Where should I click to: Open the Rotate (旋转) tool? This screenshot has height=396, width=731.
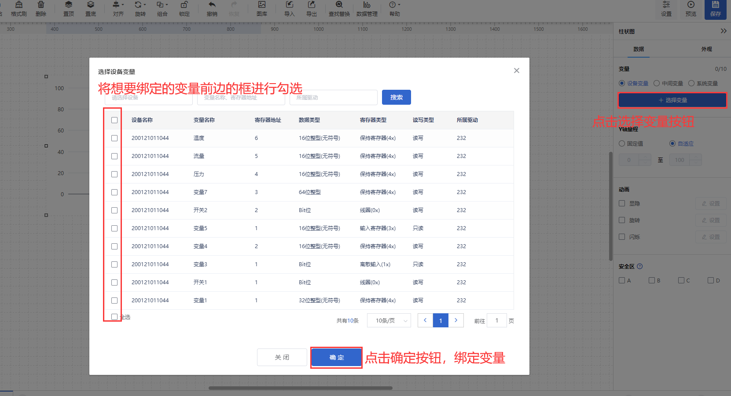140,9
